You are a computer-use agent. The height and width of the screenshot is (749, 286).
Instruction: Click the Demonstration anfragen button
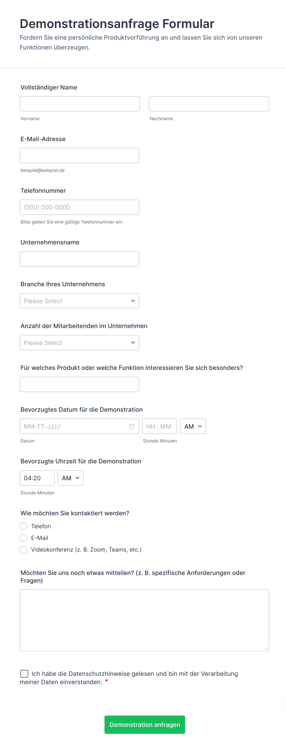coord(145,724)
